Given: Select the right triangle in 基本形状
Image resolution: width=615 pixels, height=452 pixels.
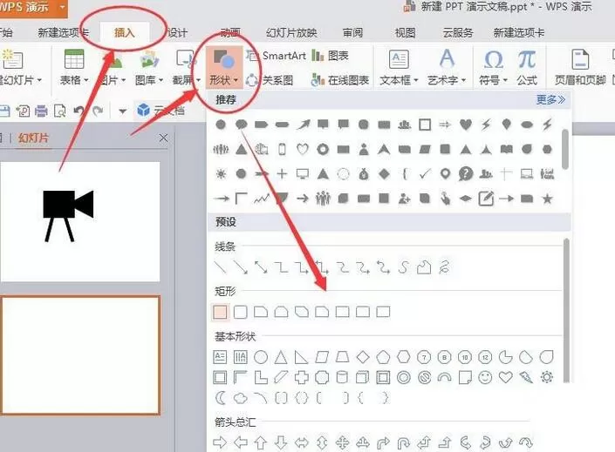Looking at the screenshot, I should pyautogui.click(x=301, y=357).
